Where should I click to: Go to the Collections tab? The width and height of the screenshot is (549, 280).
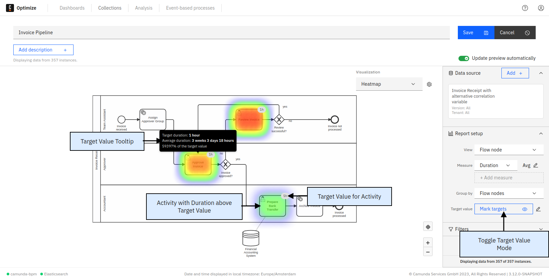click(x=110, y=8)
